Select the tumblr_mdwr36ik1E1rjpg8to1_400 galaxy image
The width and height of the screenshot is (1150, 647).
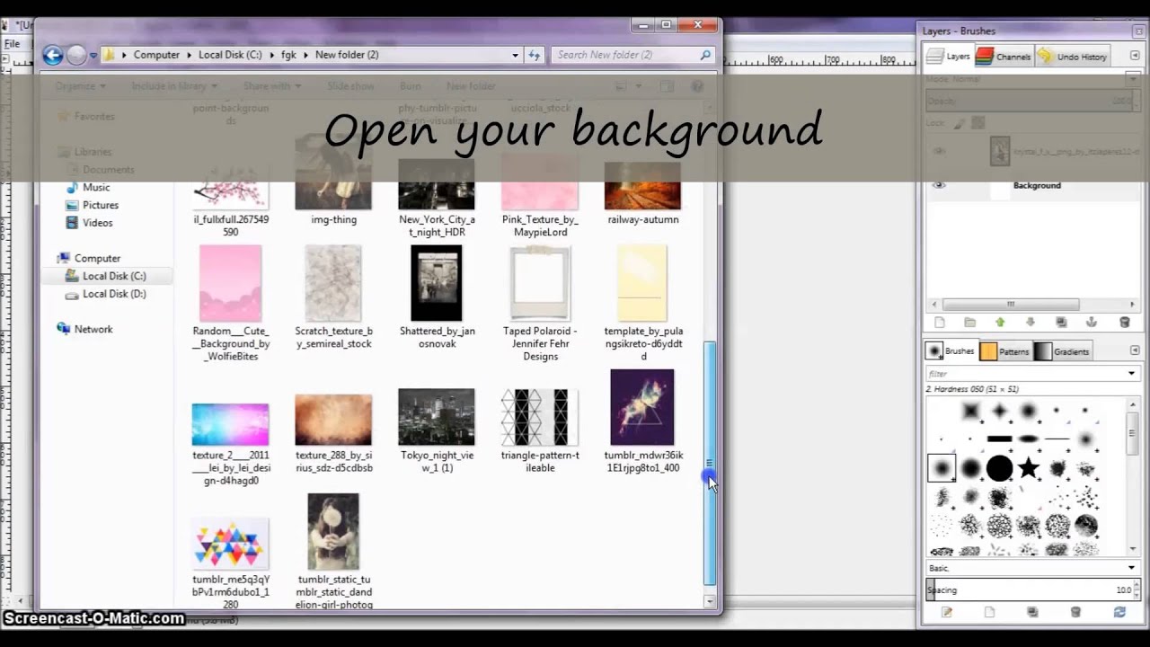click(643, 421)
